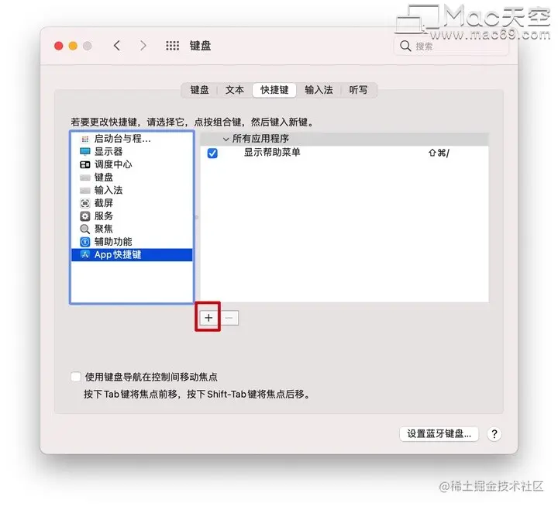
Task: Open help with the question mark button
Action: [494, 434]
